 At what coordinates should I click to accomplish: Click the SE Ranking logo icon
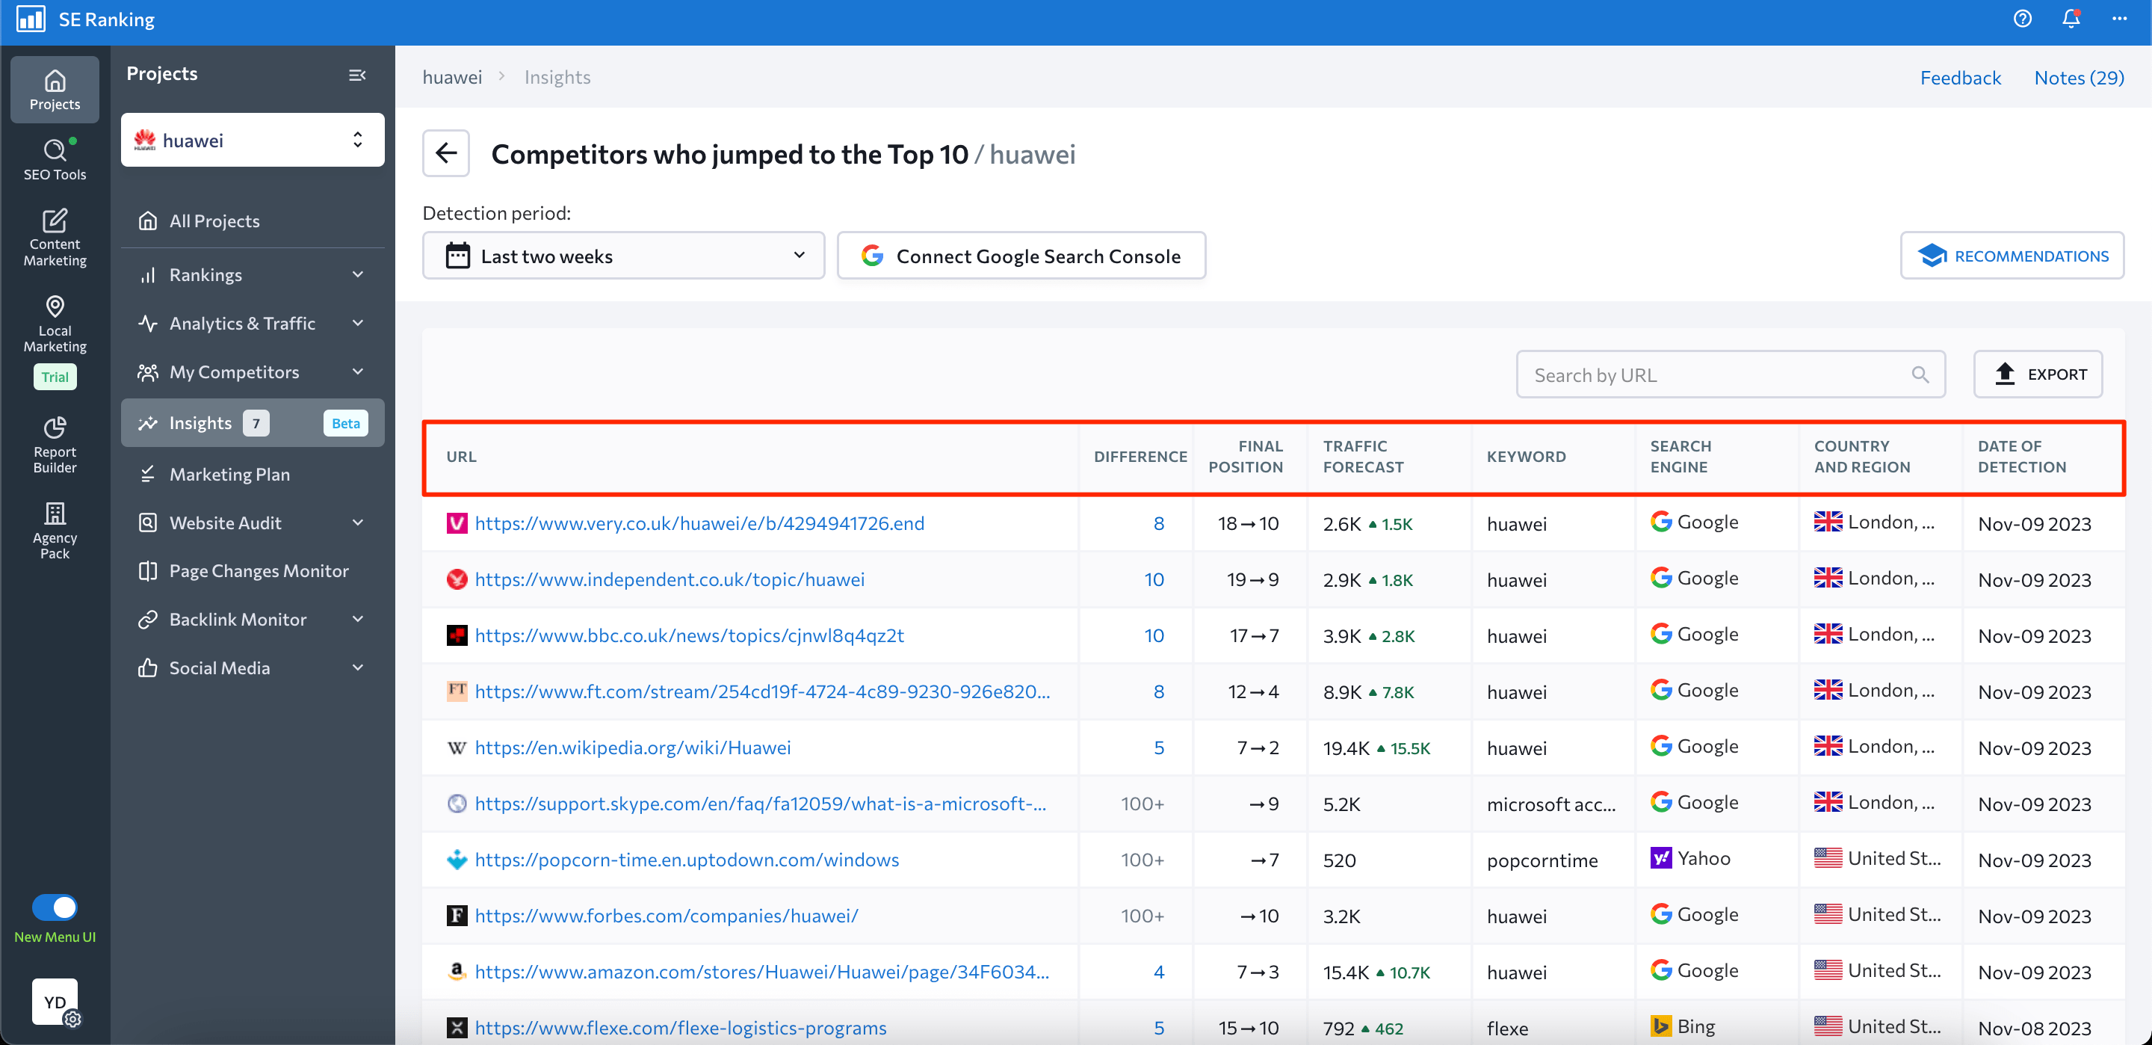(x=31, y=19)
